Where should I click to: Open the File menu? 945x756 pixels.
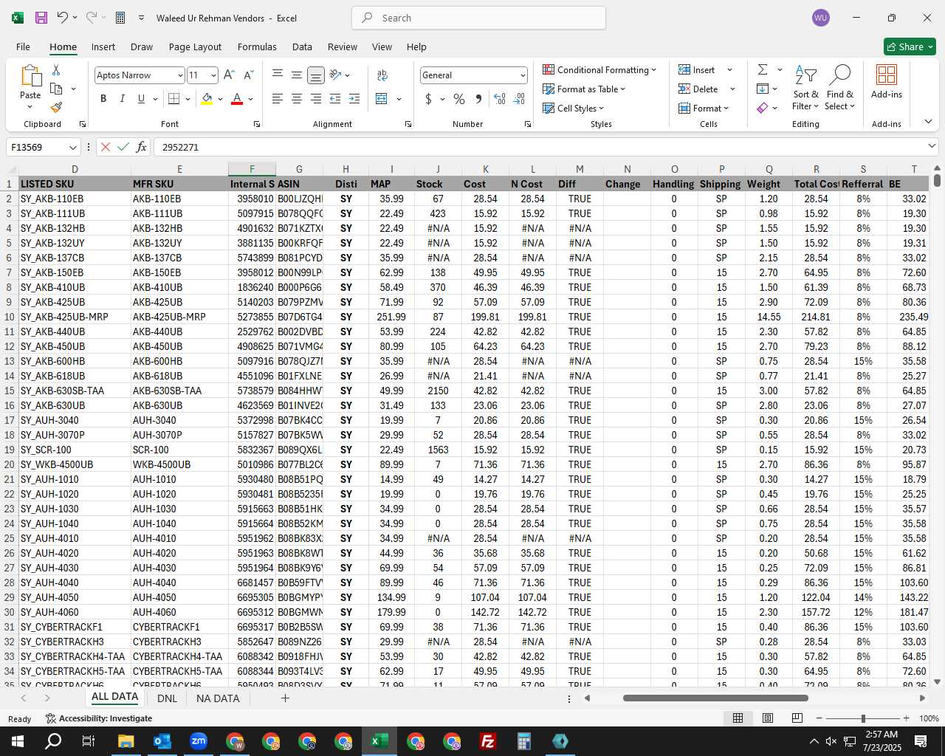point(23,47)
